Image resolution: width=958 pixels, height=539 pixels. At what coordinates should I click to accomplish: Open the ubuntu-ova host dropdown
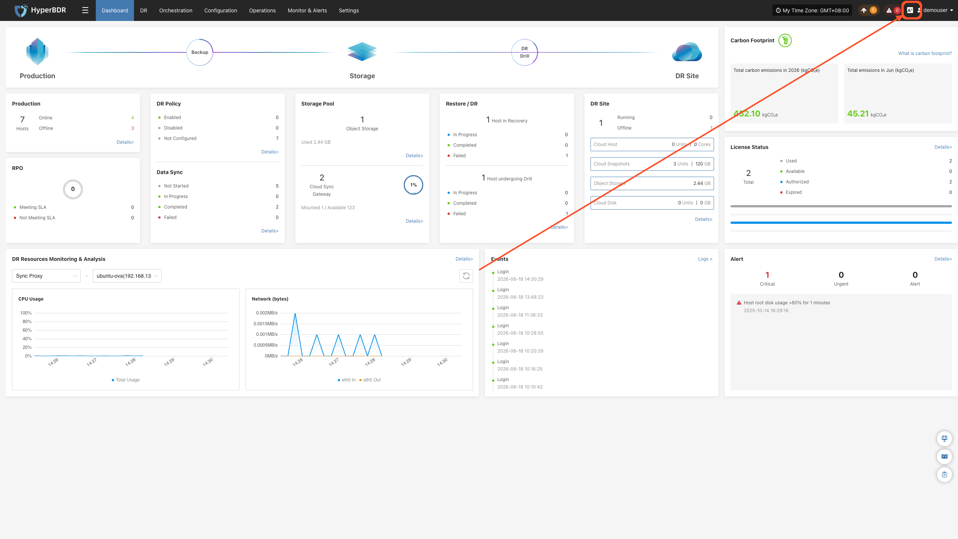[127, 276]
